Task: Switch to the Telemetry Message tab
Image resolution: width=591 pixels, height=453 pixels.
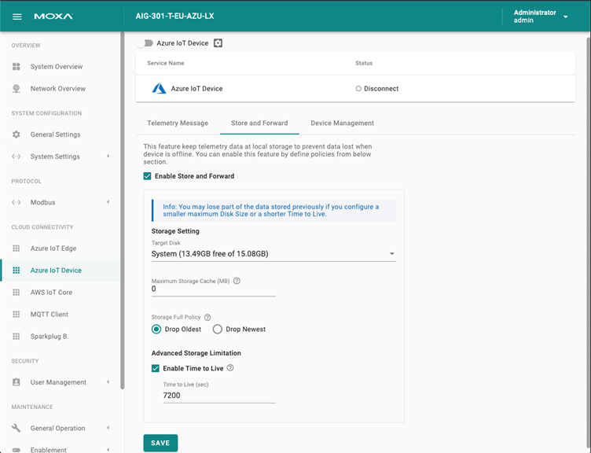Action: pyautogui.click(x=178, y=123)
